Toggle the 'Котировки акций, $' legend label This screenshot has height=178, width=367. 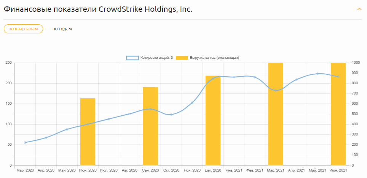(156, 58)
